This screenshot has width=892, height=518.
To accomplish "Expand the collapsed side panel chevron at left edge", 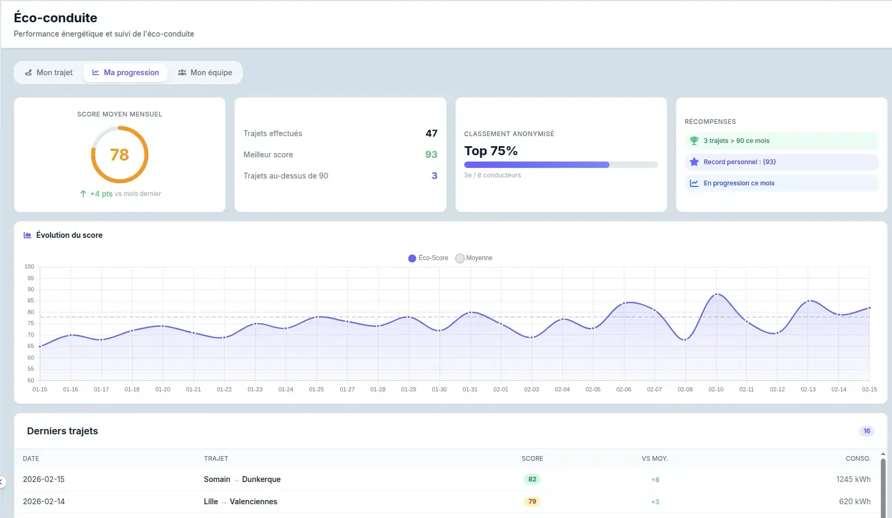I will [2, 482].
